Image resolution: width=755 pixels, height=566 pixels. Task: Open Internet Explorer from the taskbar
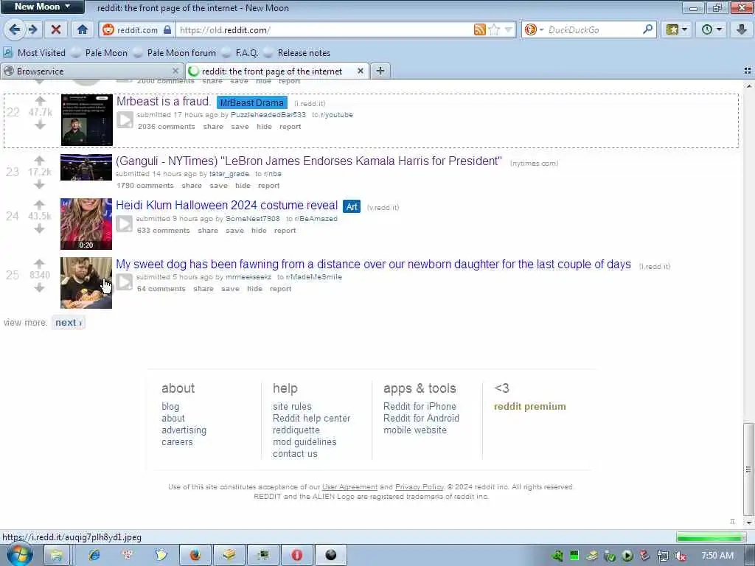click(94, 556)
